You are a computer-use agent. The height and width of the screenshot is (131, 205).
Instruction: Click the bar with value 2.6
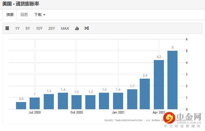(145, 94)
